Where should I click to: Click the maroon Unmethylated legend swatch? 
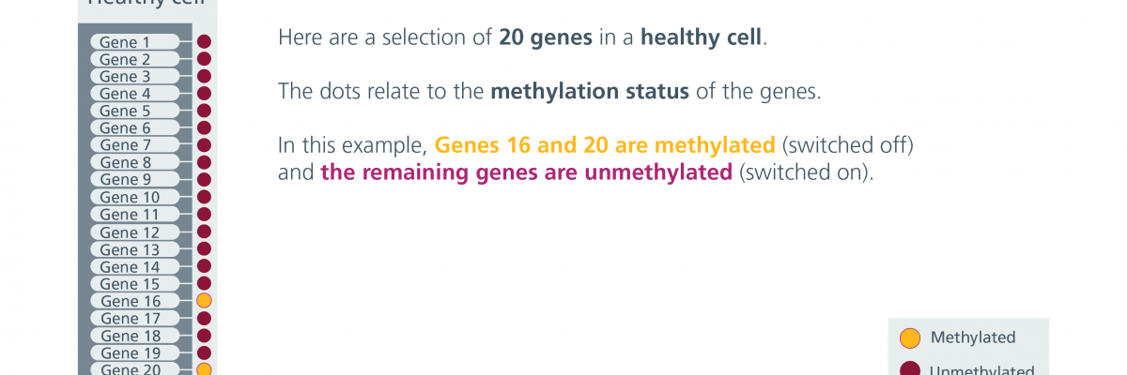tap(910, 369)
